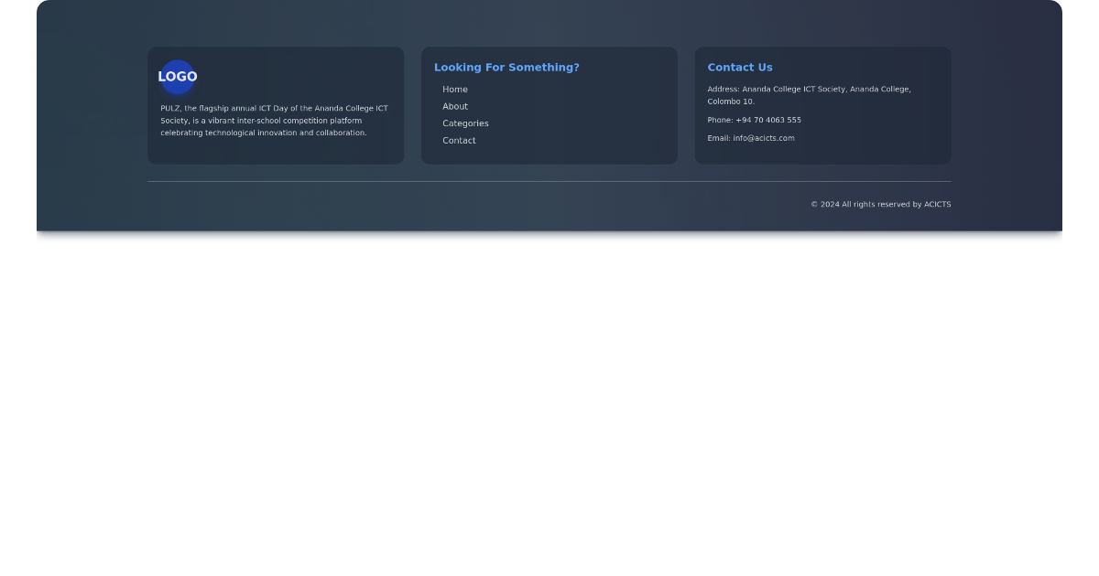Viewport: 1099px width, 576px height.
Task: Select the info@acicts.com email address
Action: [x=764, y=138]
